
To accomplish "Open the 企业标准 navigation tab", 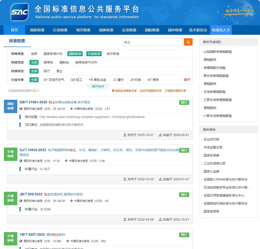I will coord(129,30).
